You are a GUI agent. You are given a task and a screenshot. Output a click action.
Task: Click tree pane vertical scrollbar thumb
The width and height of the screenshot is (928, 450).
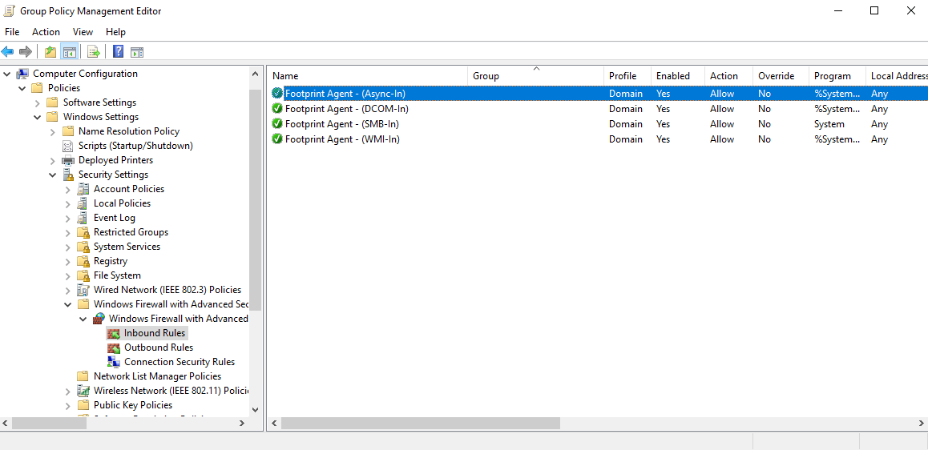[x=255, y=200]
